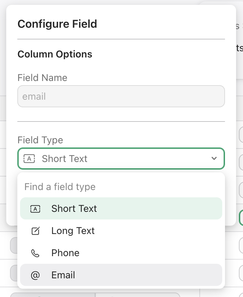Click the Short Text icon in the options list
This screenshot has height=297, width=243.
tap(35, 209)
